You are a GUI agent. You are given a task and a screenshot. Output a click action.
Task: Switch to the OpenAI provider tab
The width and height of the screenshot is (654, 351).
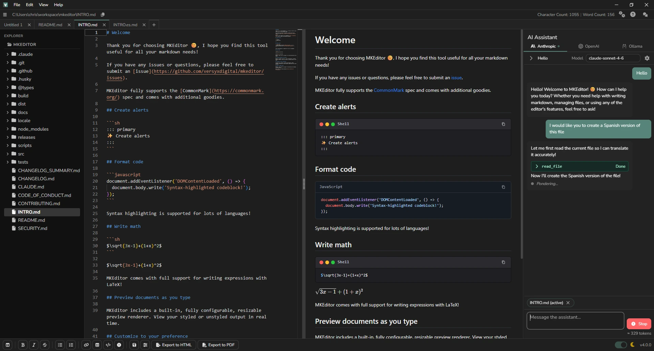pos(589,46)
